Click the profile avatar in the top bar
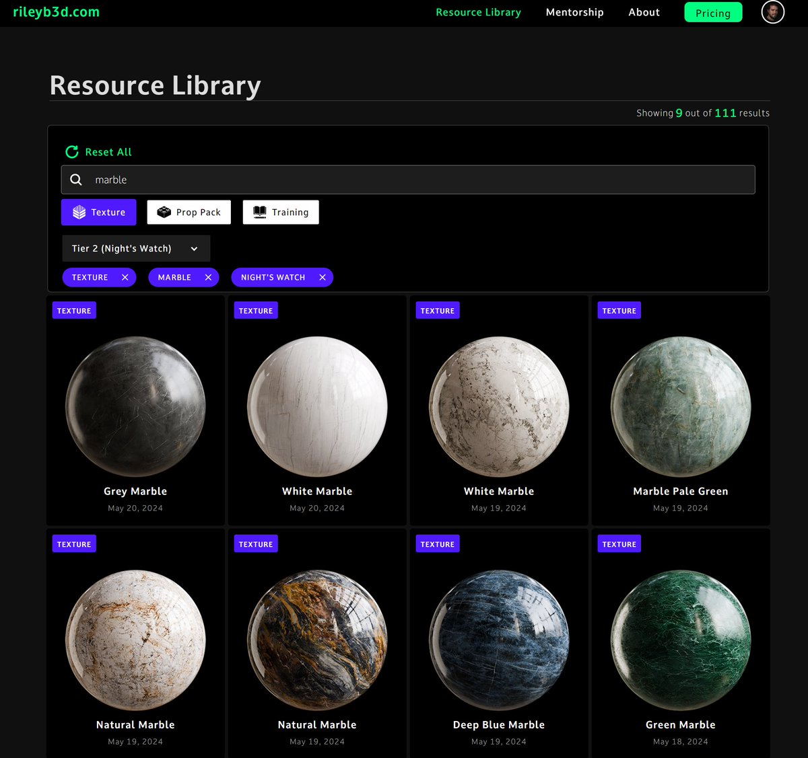Image resolution: width=808 pixels, height=758 pixels. [772, 12]
